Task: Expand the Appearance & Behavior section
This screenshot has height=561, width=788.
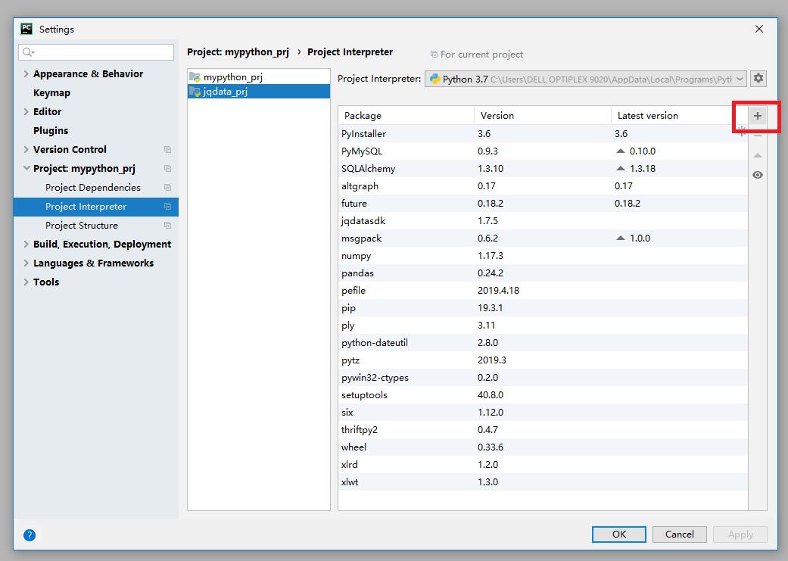Action: (26, 74)
